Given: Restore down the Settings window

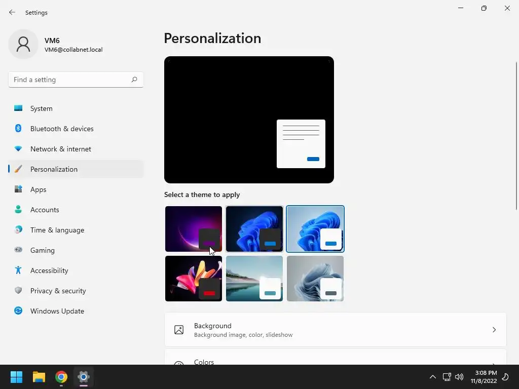Looking at the screenshot, I should (484, 8).
